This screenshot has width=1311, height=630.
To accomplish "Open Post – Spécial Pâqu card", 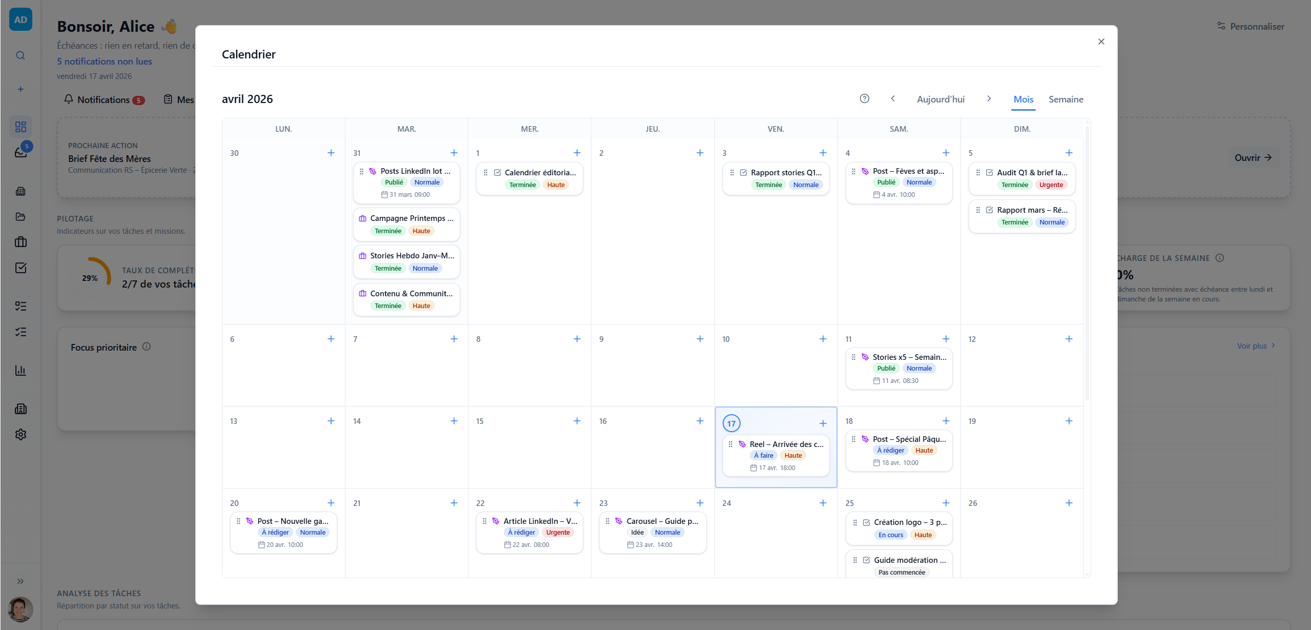I will 899,451.
